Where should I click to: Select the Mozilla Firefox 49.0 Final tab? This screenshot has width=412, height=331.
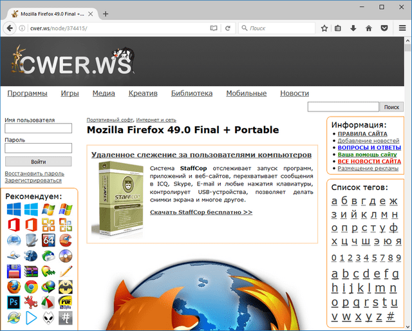(x=52, y=14)
